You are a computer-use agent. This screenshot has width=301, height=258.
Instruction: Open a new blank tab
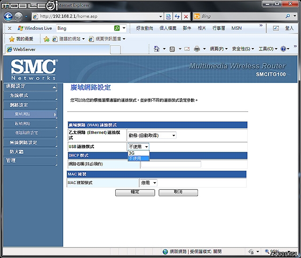pos(116,50)
